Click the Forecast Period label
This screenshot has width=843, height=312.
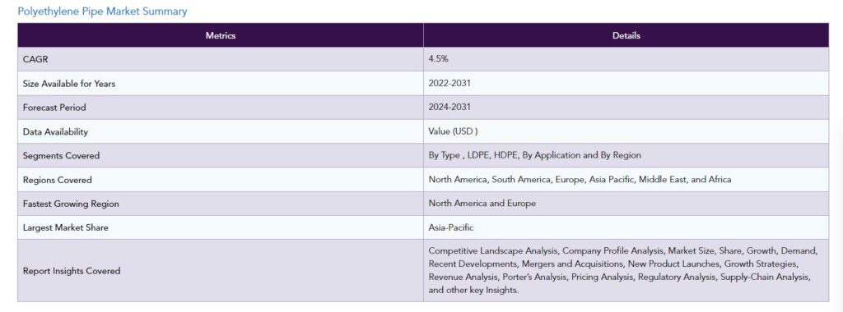(x=54, y=108)
